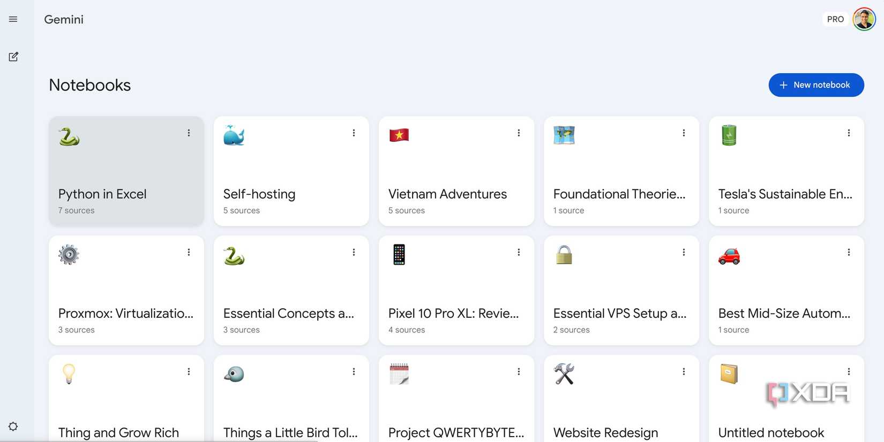Viewport: 884px width, 442px height.
Task: Click the padlock emoji on Essential VPS notebook
Action: click(x=564, y=255)
